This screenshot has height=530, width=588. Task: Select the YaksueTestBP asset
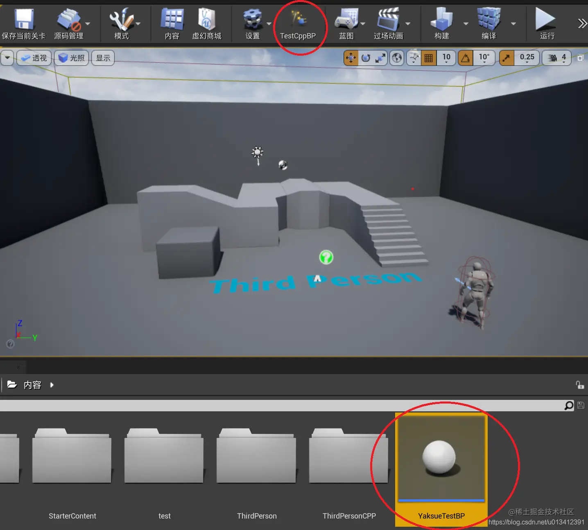[441, 469]
